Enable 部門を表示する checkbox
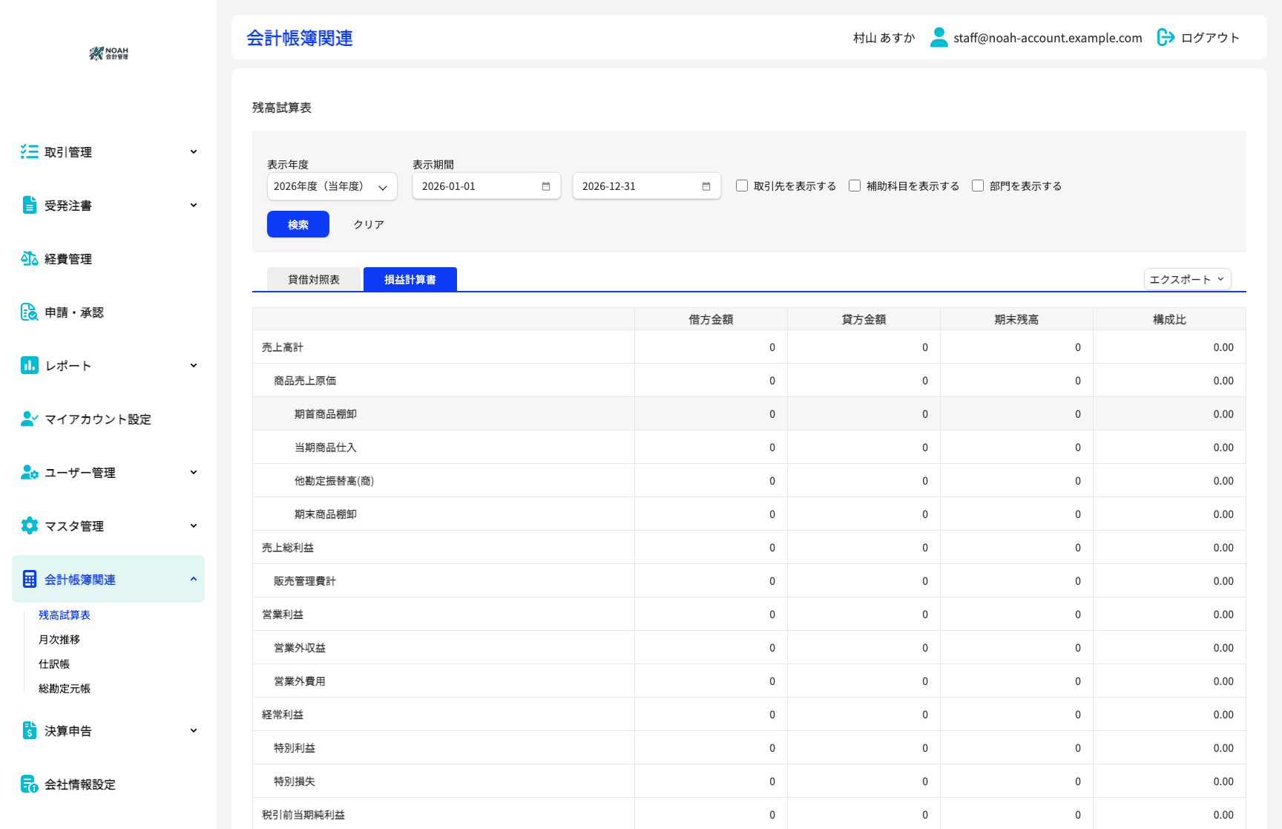The image size is (1282, 829). point(978,186)
